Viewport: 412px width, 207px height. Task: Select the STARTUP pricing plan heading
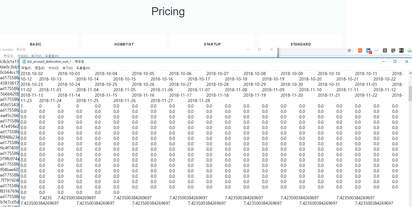[212, 44]
